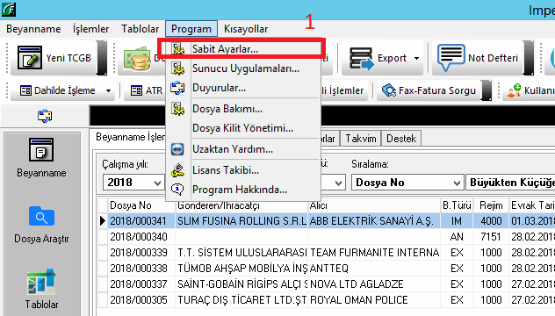
Task: Click ANTTEQ recipient cell
Action: coord(374,269)
